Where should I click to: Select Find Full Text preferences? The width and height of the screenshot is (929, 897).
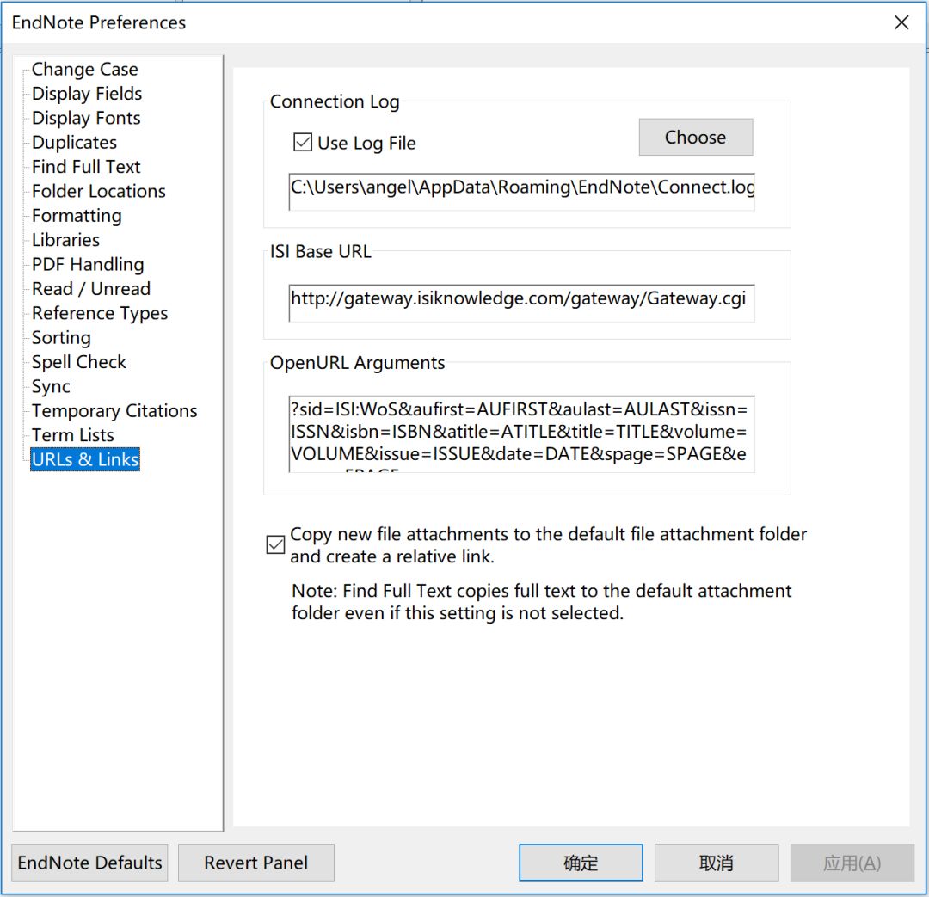pos(86,167)
